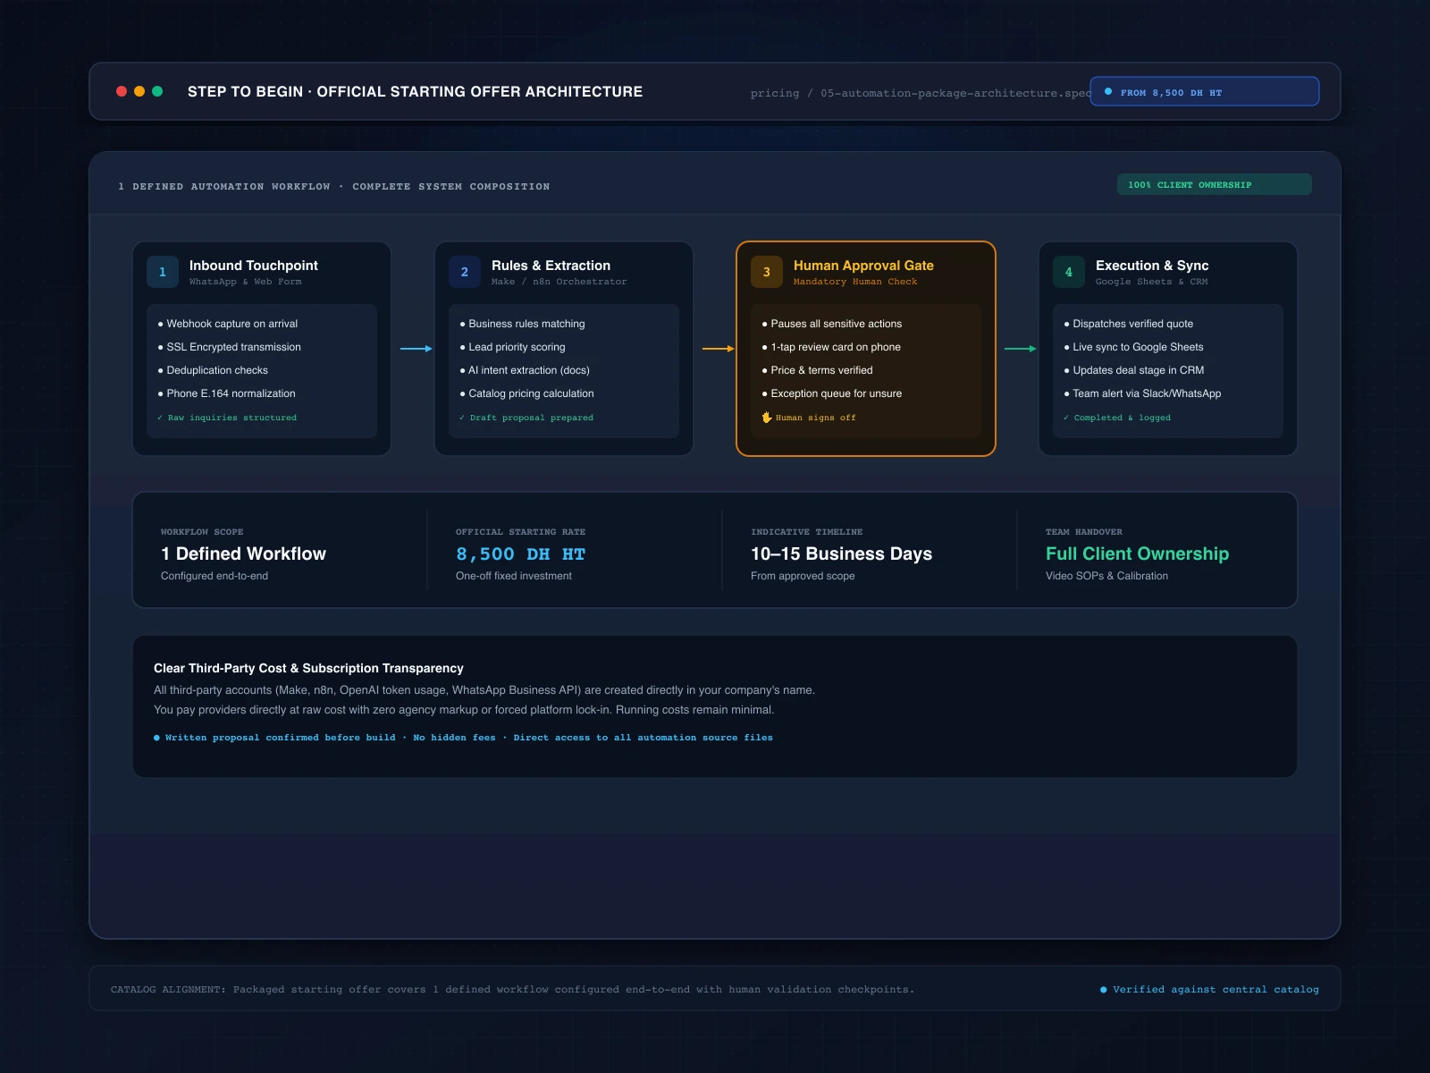This screenshot has width=1430, height=1073.
Task: Select the step 2 badge on Rules & Extraction
Action: point(465,272)
